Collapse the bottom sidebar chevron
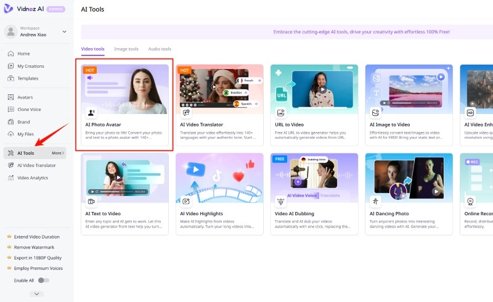The height and width of the screenshot is (302, 493). (36, 294)
